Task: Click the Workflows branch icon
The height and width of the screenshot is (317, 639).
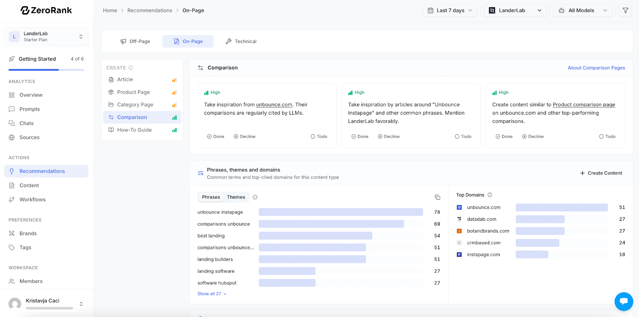Action: [x=12, y=200]
